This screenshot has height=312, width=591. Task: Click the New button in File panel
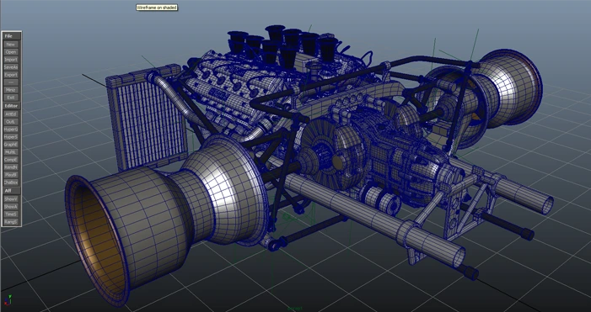pos(11,45)
